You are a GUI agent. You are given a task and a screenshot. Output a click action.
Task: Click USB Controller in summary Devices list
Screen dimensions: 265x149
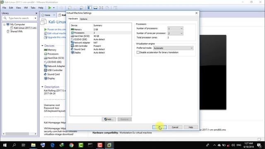[53, 70]
